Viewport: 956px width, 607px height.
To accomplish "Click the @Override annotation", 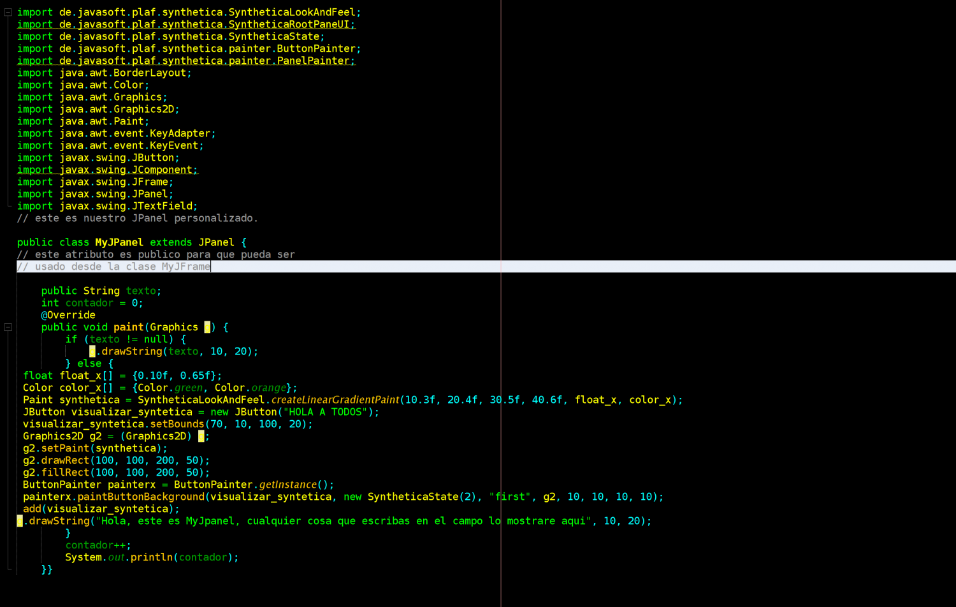I will coord(68,315).
